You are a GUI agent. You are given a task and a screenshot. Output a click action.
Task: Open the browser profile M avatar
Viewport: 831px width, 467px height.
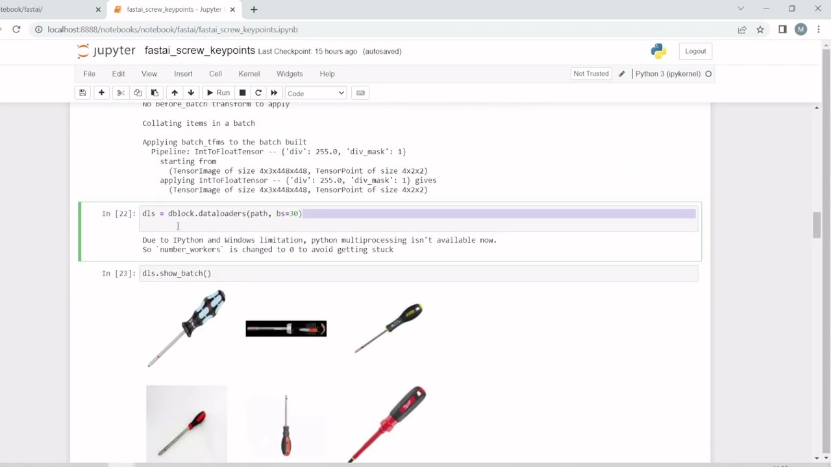[x=800, y=30]
